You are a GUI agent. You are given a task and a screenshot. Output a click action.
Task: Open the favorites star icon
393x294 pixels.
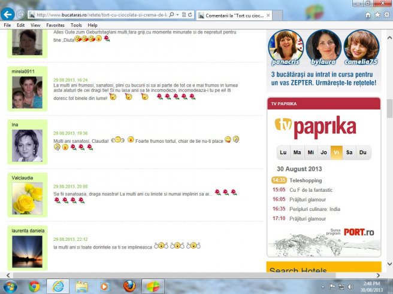[377, 14]
